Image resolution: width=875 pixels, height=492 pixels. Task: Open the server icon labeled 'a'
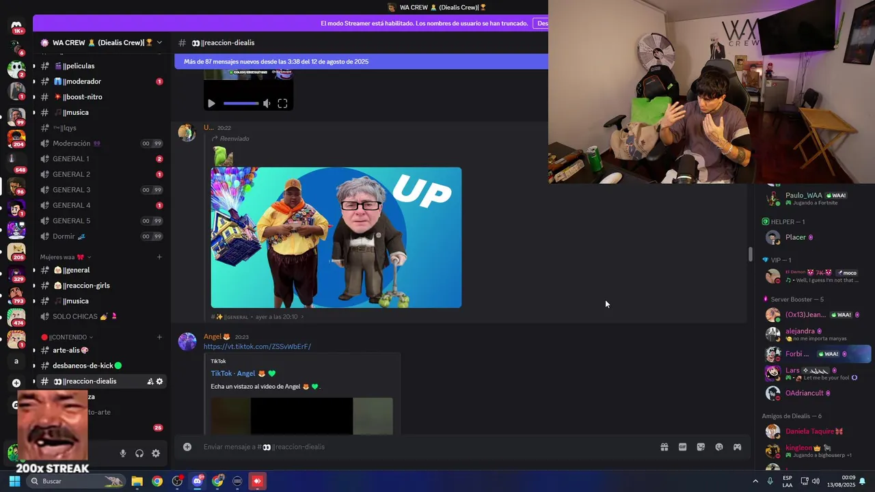[x=16, y=361]
